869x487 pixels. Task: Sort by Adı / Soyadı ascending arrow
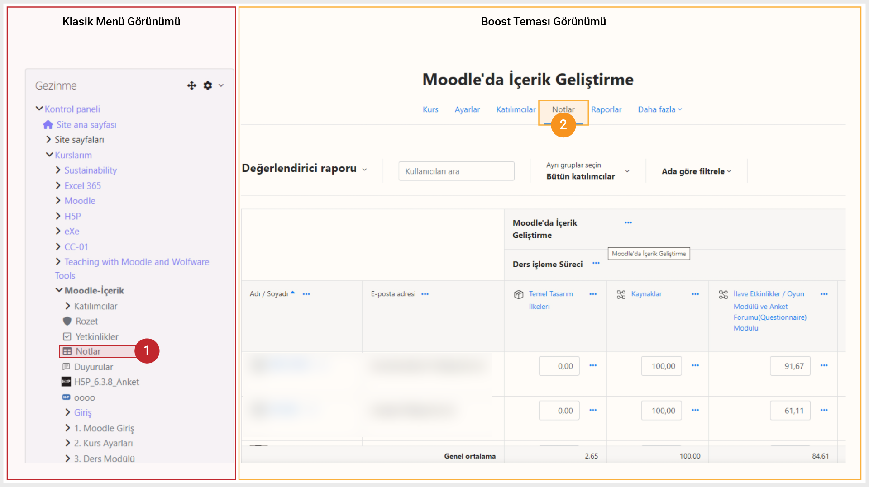[x=293, y=293]
